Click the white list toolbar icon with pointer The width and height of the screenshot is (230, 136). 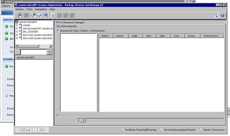pyautogui.click(x=52, y=15)
